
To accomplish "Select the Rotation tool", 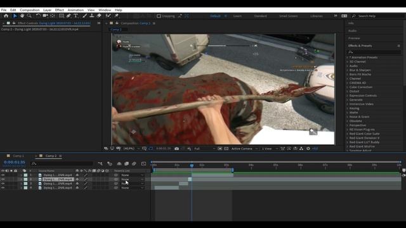I will click(x=38, y=16).
